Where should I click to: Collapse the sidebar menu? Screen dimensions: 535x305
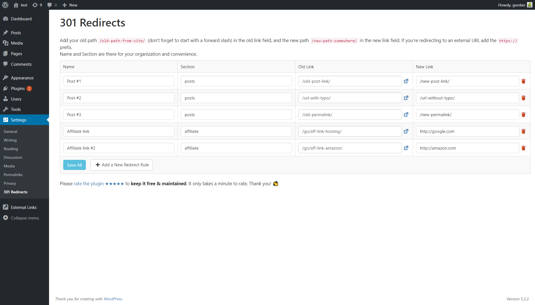pos(25,218)
